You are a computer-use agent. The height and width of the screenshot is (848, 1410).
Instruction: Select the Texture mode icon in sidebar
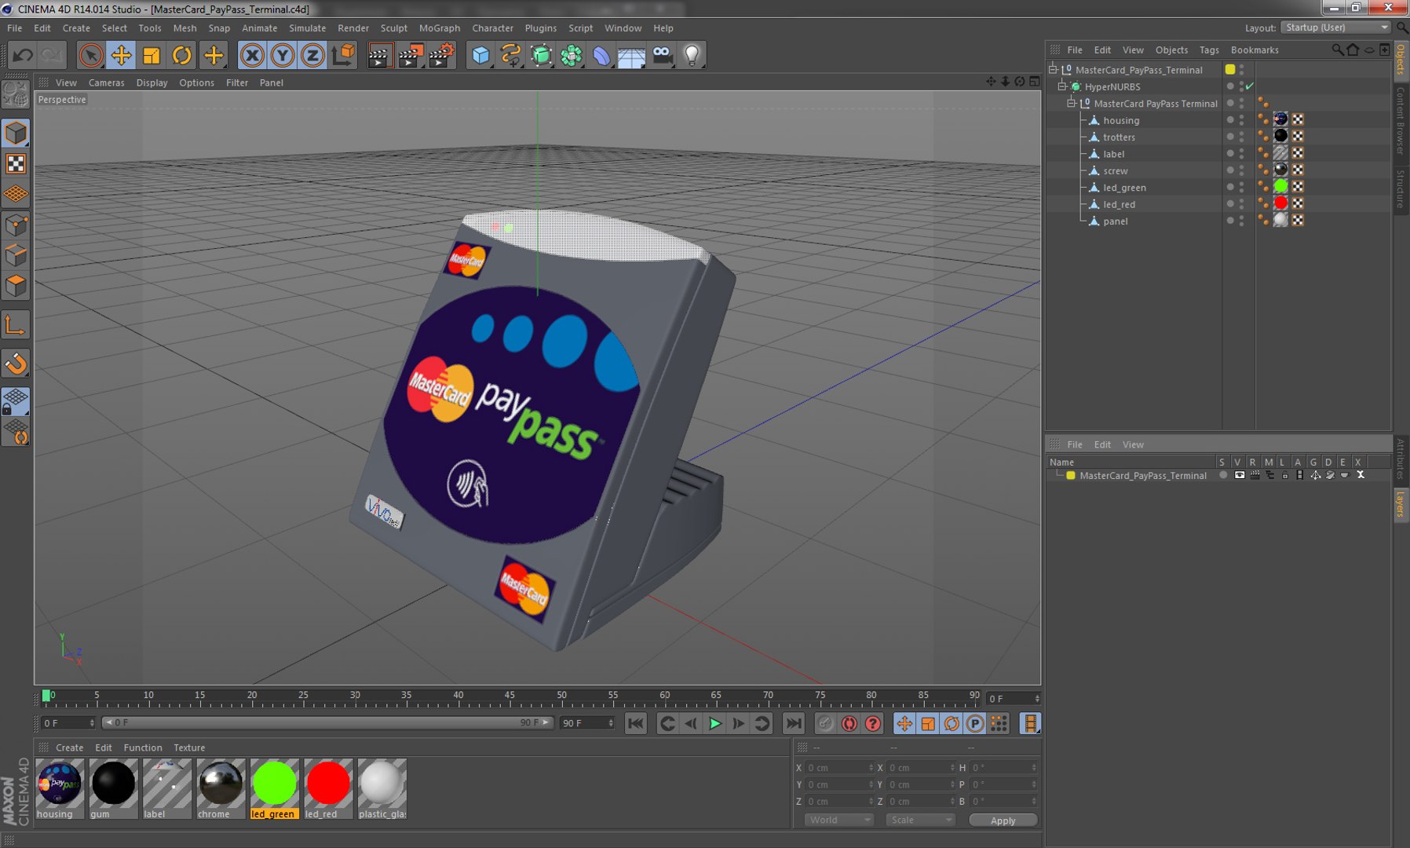[x=16, y=163]
